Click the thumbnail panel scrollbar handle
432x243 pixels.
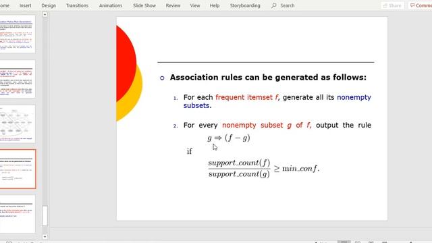[x=45, y=216]
